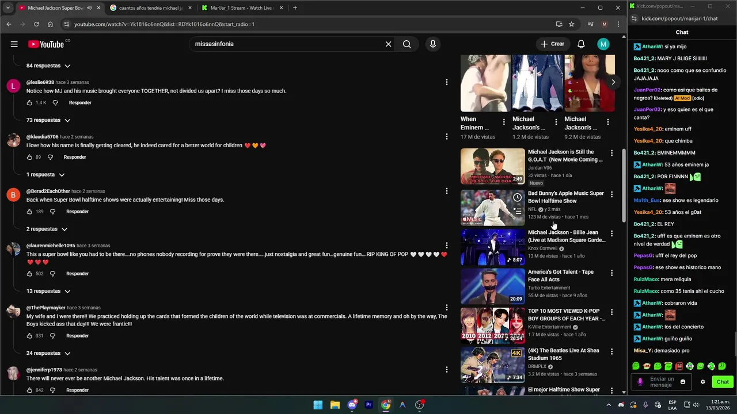Open options menu for @Berad2EachOther comment

446,191
